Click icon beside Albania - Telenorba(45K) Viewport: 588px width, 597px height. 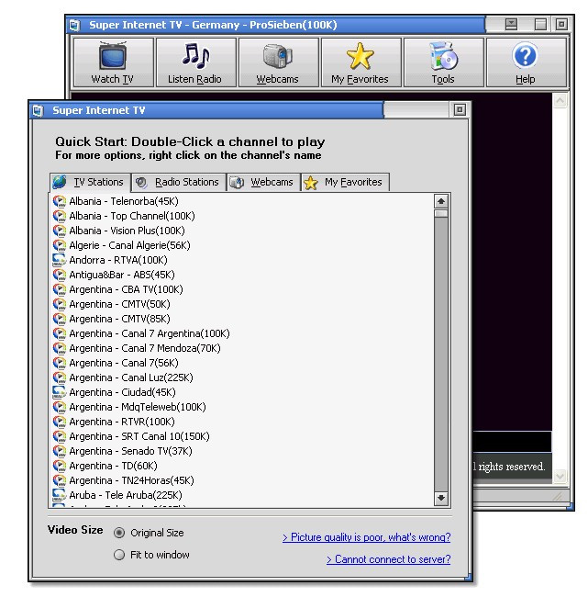tap(60, 201)
